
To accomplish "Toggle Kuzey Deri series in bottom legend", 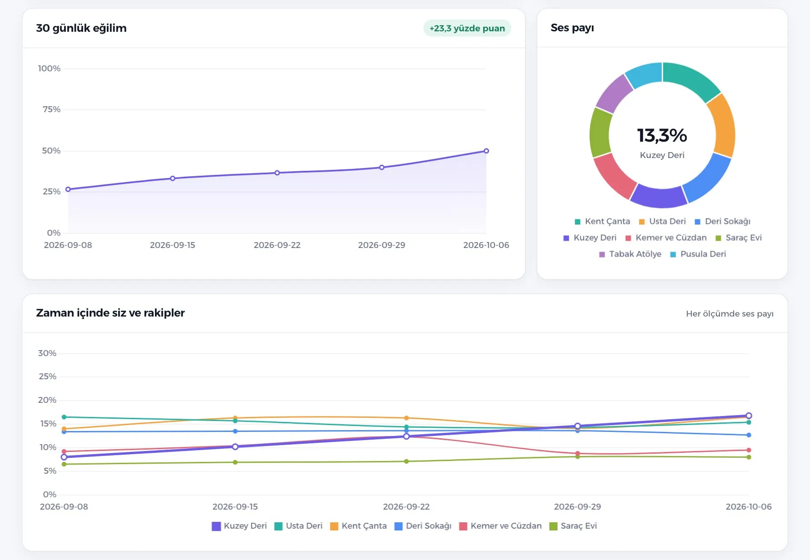I will [x=240, y=526].
